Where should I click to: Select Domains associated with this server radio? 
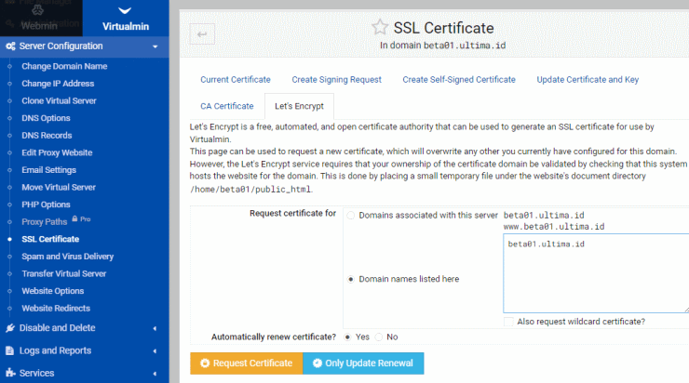(x=351, y=216)
